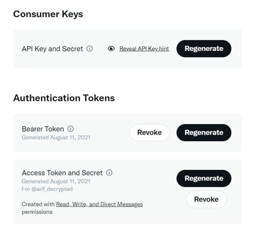
Task: Select the Access Token and Secret label
Action: 62,173
